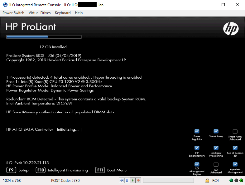The height and width of the screenshot is (185, 245).
Task: Click the Intelligent Provisioning checkbox
Action: [216, 148]
